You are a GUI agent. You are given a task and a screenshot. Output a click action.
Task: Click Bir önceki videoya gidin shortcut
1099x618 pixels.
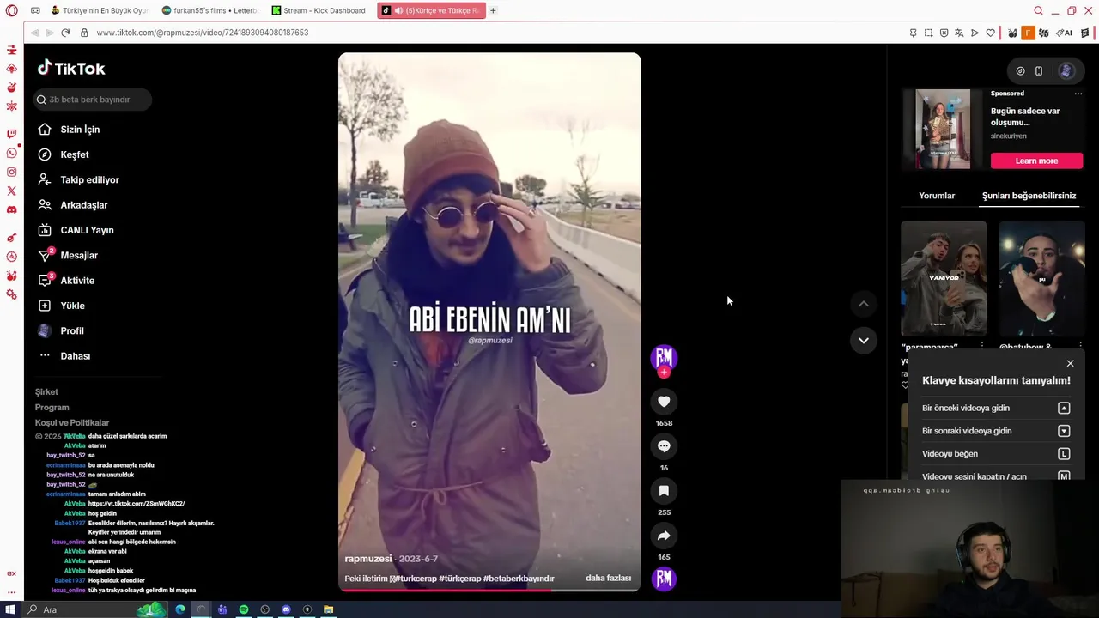point(996,409)
